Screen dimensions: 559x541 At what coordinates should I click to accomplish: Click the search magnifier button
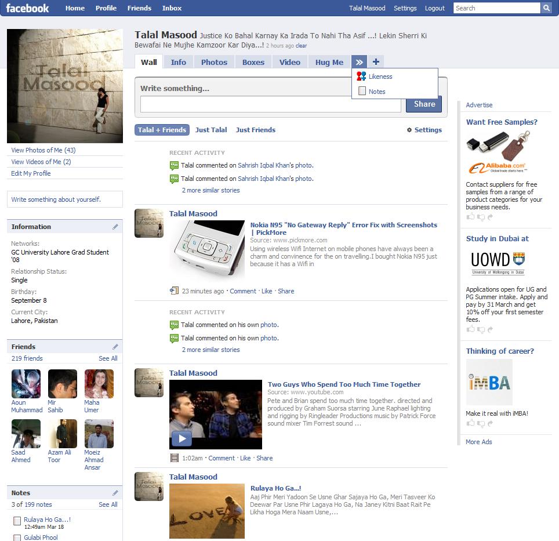546,8
